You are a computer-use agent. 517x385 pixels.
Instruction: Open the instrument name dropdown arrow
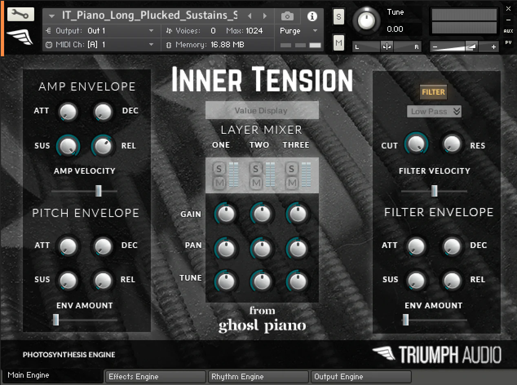pos(51,16)
